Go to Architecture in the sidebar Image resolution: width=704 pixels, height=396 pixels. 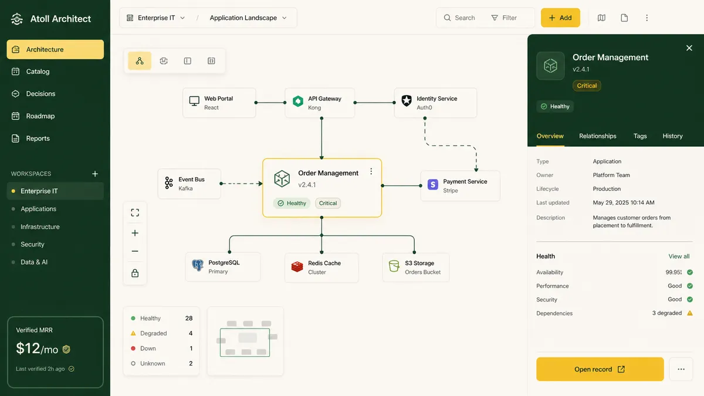(x=55, y=49)
